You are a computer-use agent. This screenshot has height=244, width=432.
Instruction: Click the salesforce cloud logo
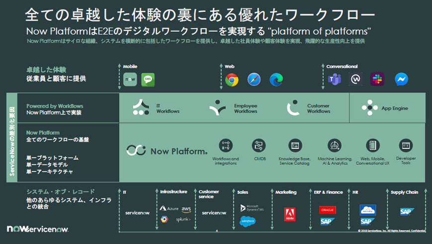coord(247,221)
